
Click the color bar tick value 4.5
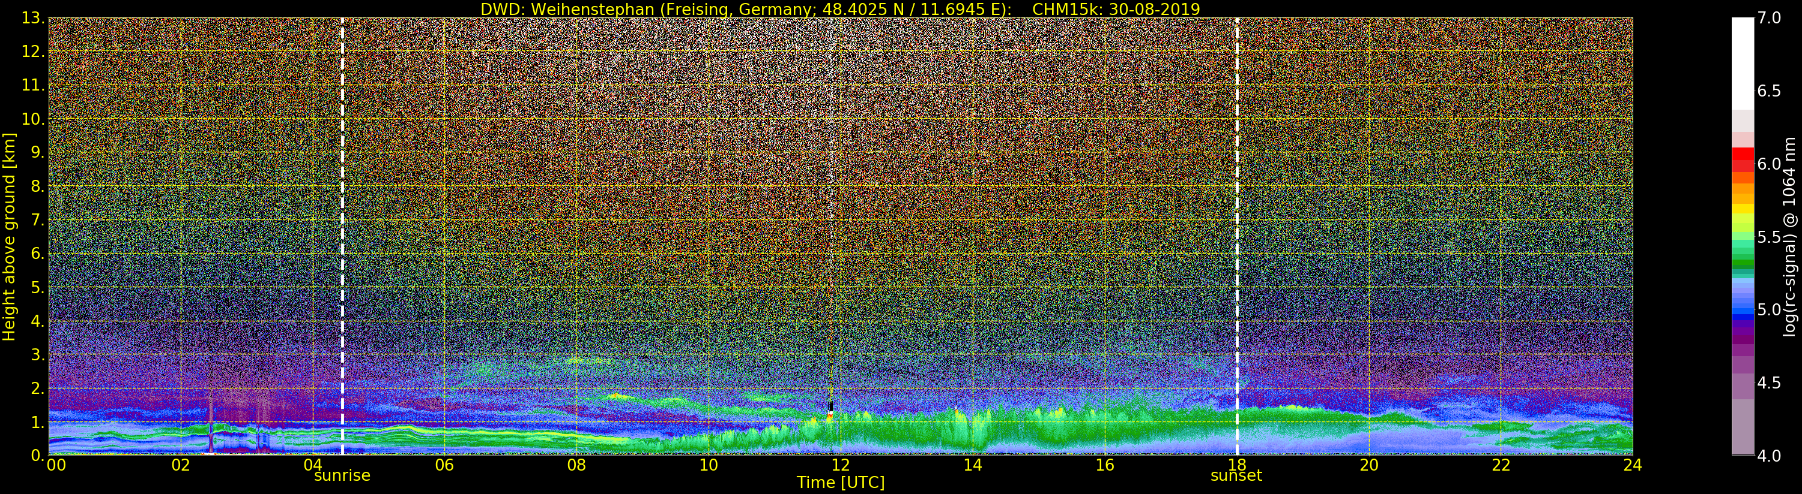coord(1768,383)
